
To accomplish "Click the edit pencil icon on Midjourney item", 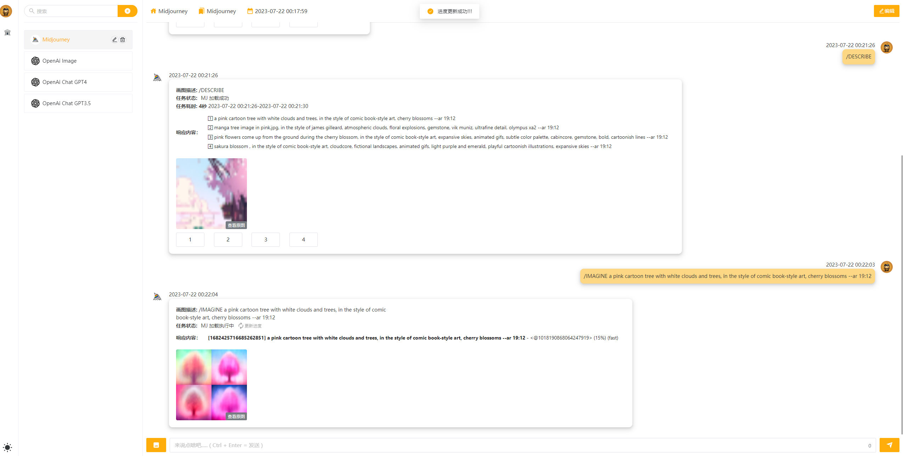I will pos(114,40).
